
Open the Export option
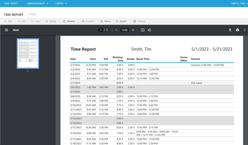point(121,21)
